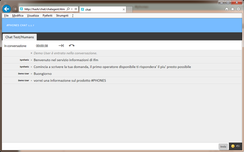Screen dimensions: 244x152
Task: Open the emoji smiley picker
Action: point(233,146)
